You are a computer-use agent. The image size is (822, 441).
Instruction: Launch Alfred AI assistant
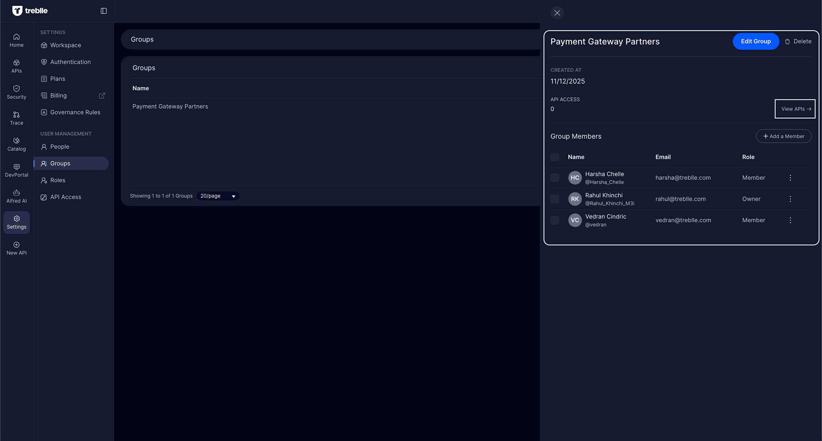pos(16,196)
